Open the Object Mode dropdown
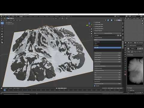The width and height of the screenshot is (144, 108). [5, 20]
